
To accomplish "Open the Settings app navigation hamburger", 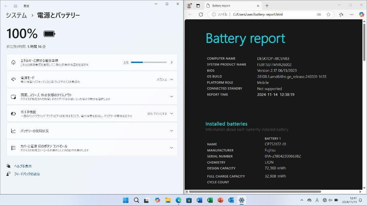I will 15,5.
